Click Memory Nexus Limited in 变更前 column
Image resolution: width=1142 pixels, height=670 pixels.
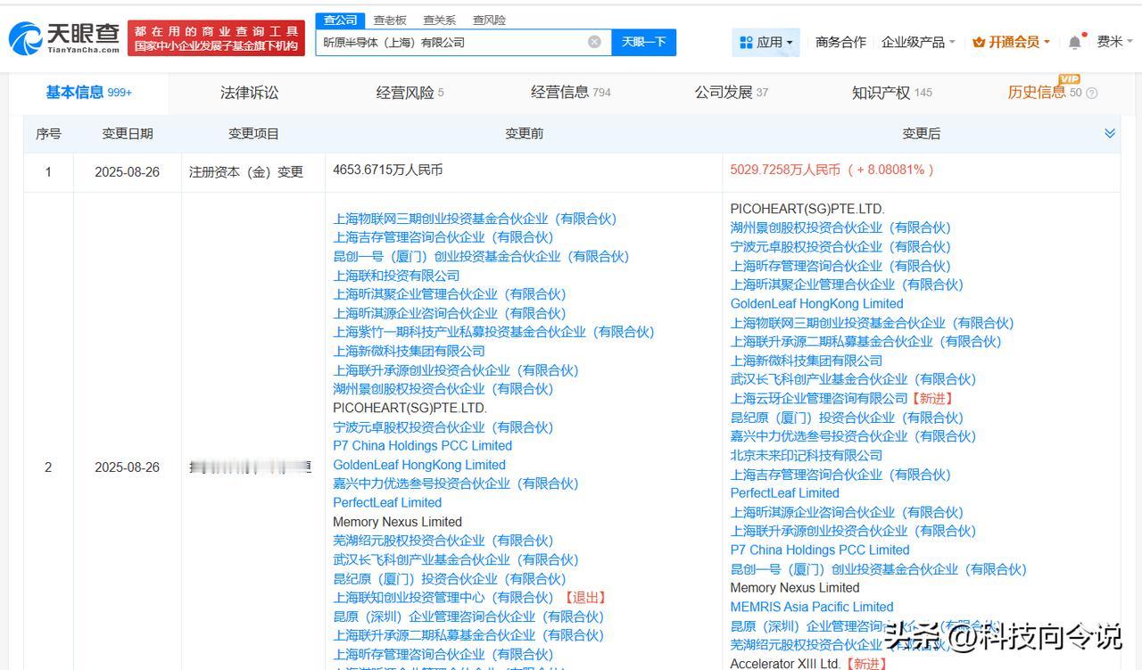(x=397, y=522)
